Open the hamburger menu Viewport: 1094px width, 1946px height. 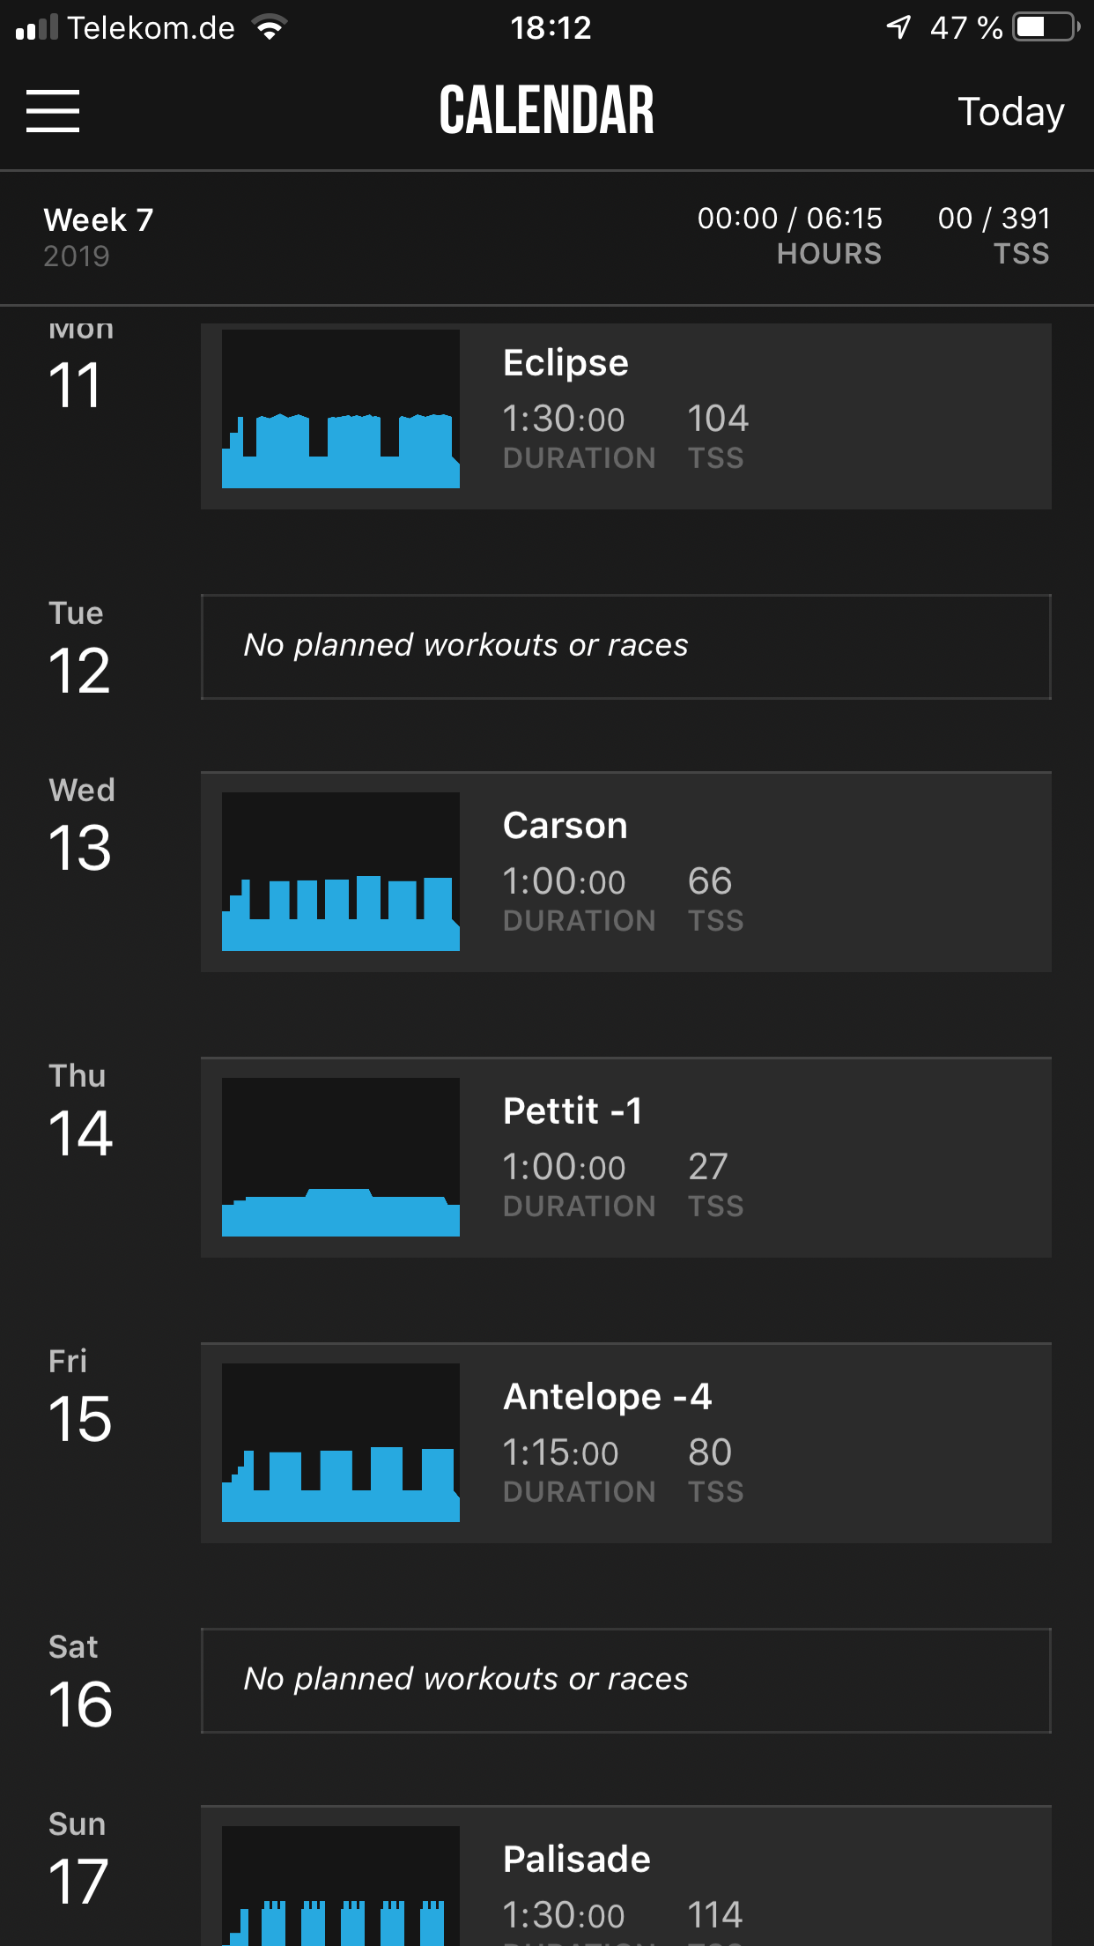tap(53, 111)
